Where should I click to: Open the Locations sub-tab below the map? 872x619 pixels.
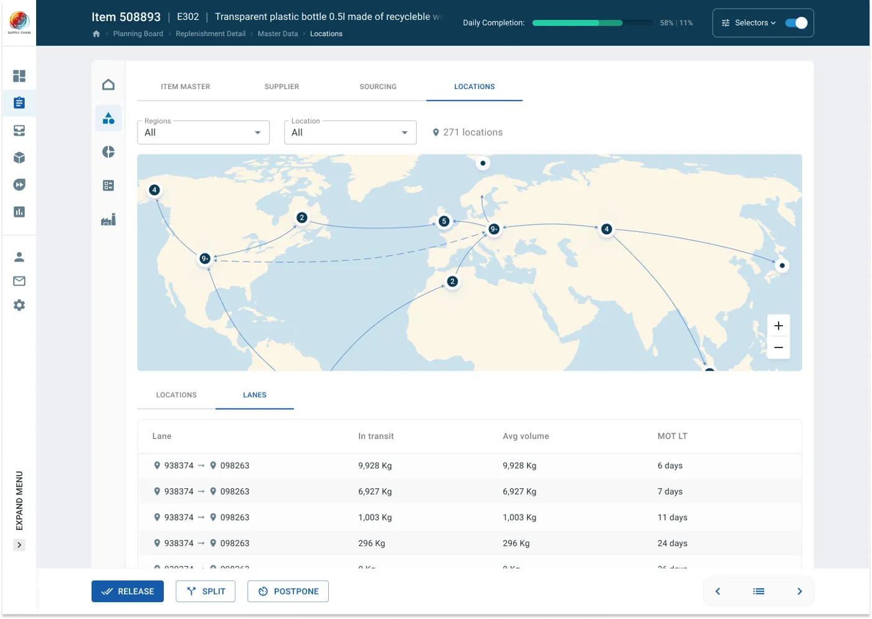click(x=176, y=395)
